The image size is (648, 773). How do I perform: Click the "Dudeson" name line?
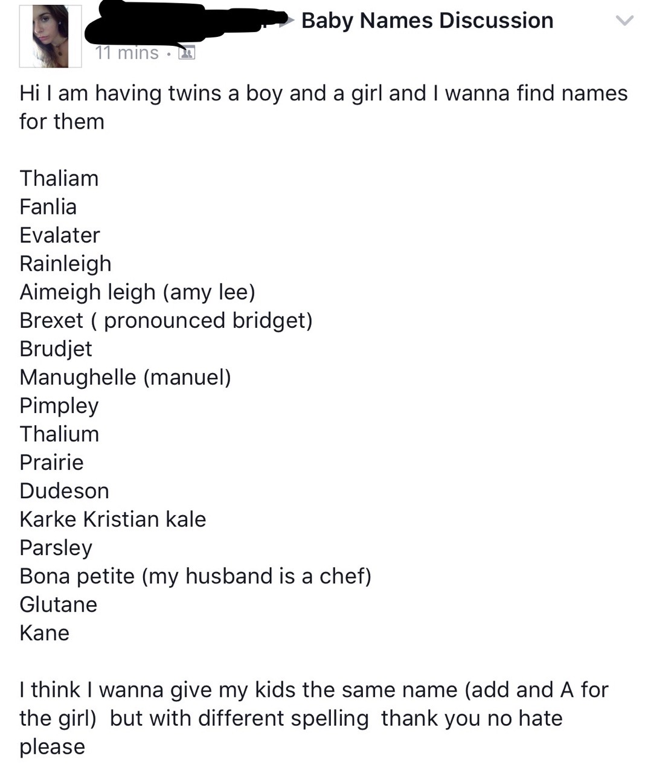(64, 490)
